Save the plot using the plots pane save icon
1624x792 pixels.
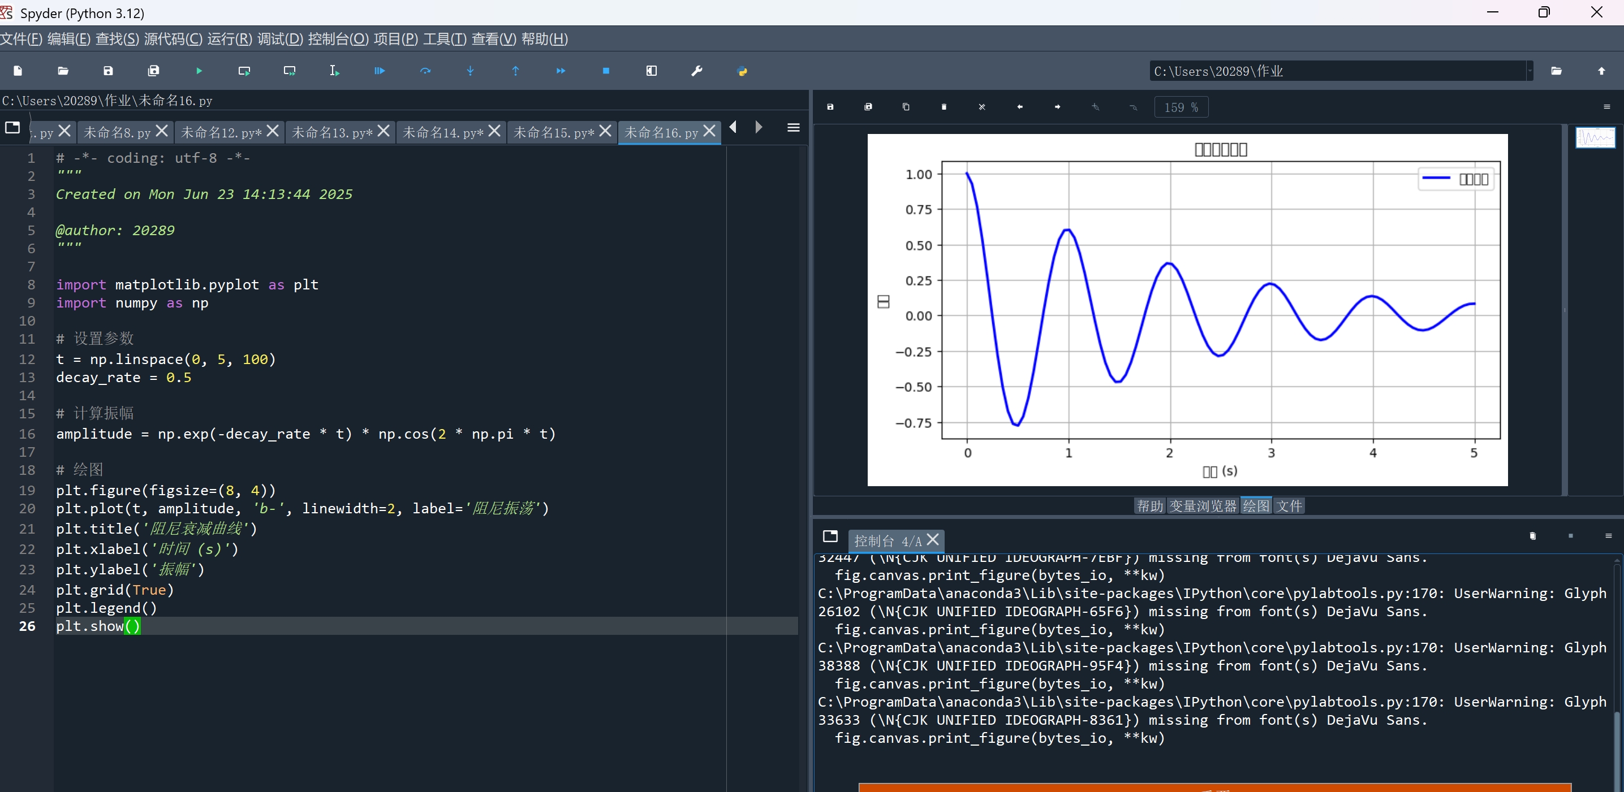(x=830, y=107)
